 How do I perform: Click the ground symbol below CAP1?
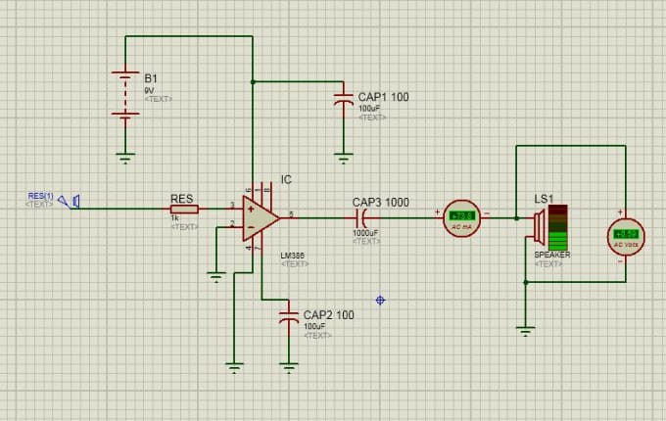pos(344,159)
